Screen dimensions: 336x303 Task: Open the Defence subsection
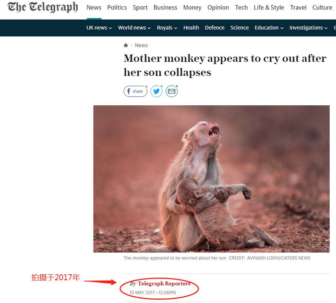point(215,28)
